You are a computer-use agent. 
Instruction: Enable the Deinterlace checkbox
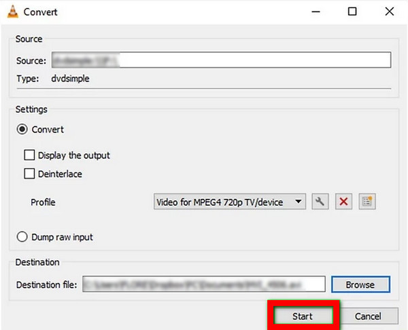click(x=29, y=174)
